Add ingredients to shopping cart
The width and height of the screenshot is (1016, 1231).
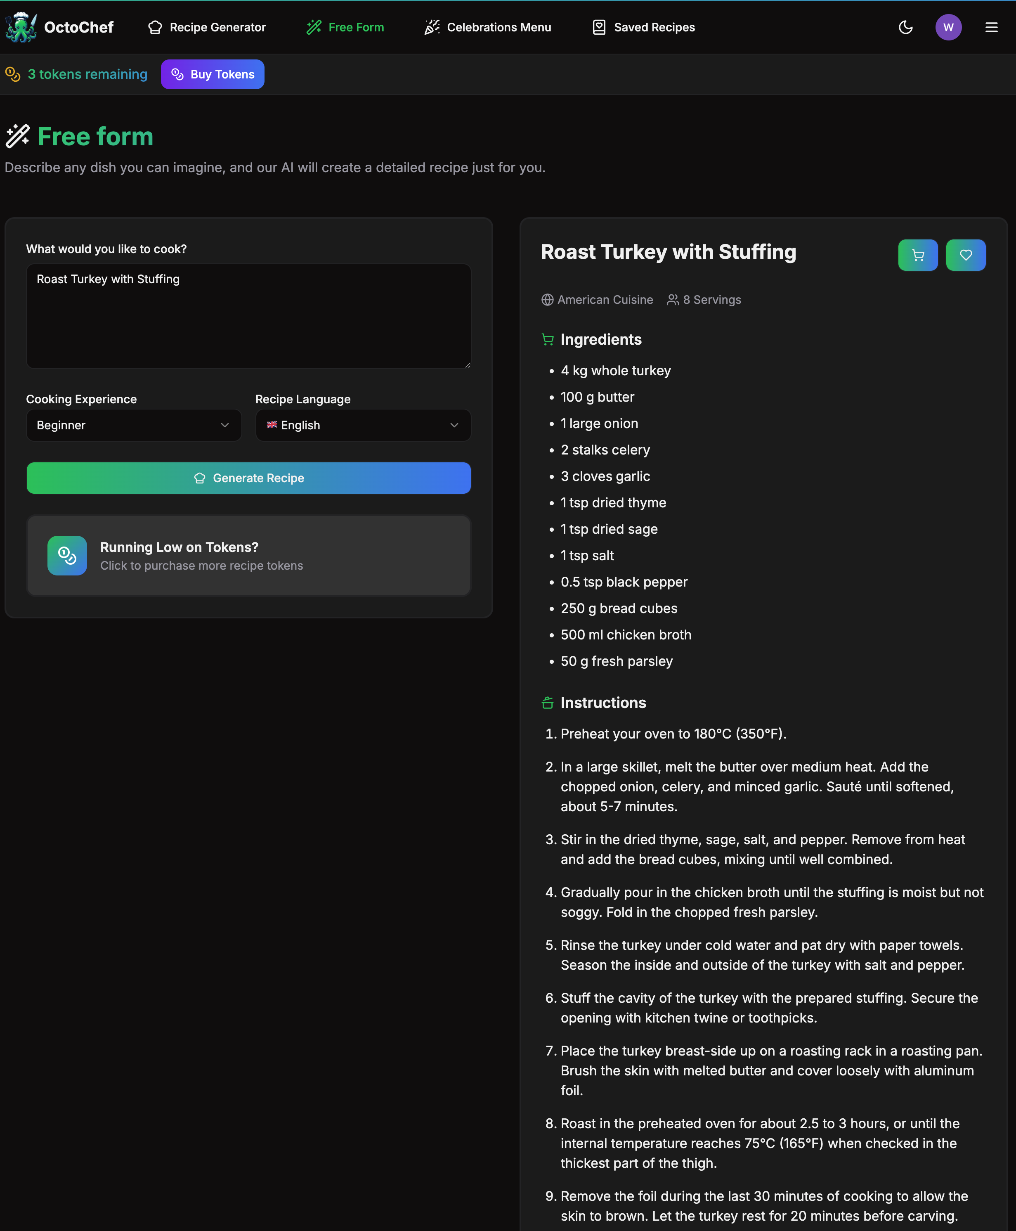click(x=917, y=255)
